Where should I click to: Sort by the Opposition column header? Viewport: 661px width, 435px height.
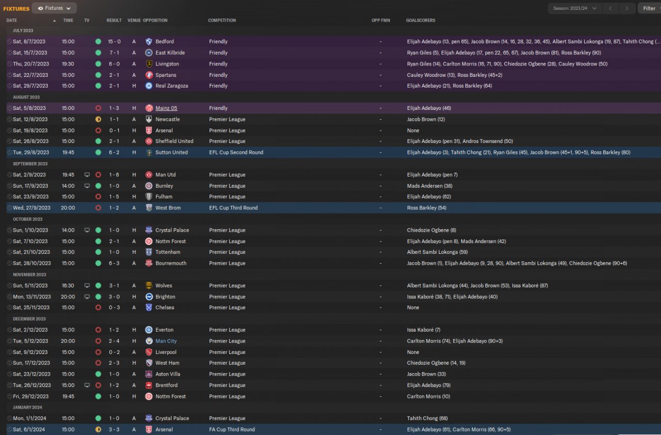[x=155, y=21]
